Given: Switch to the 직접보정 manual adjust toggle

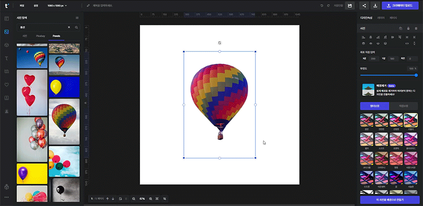Looking at the screenshot, I should click(x=403, y=106).
